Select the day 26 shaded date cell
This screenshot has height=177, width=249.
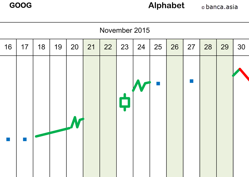point(175,47)
